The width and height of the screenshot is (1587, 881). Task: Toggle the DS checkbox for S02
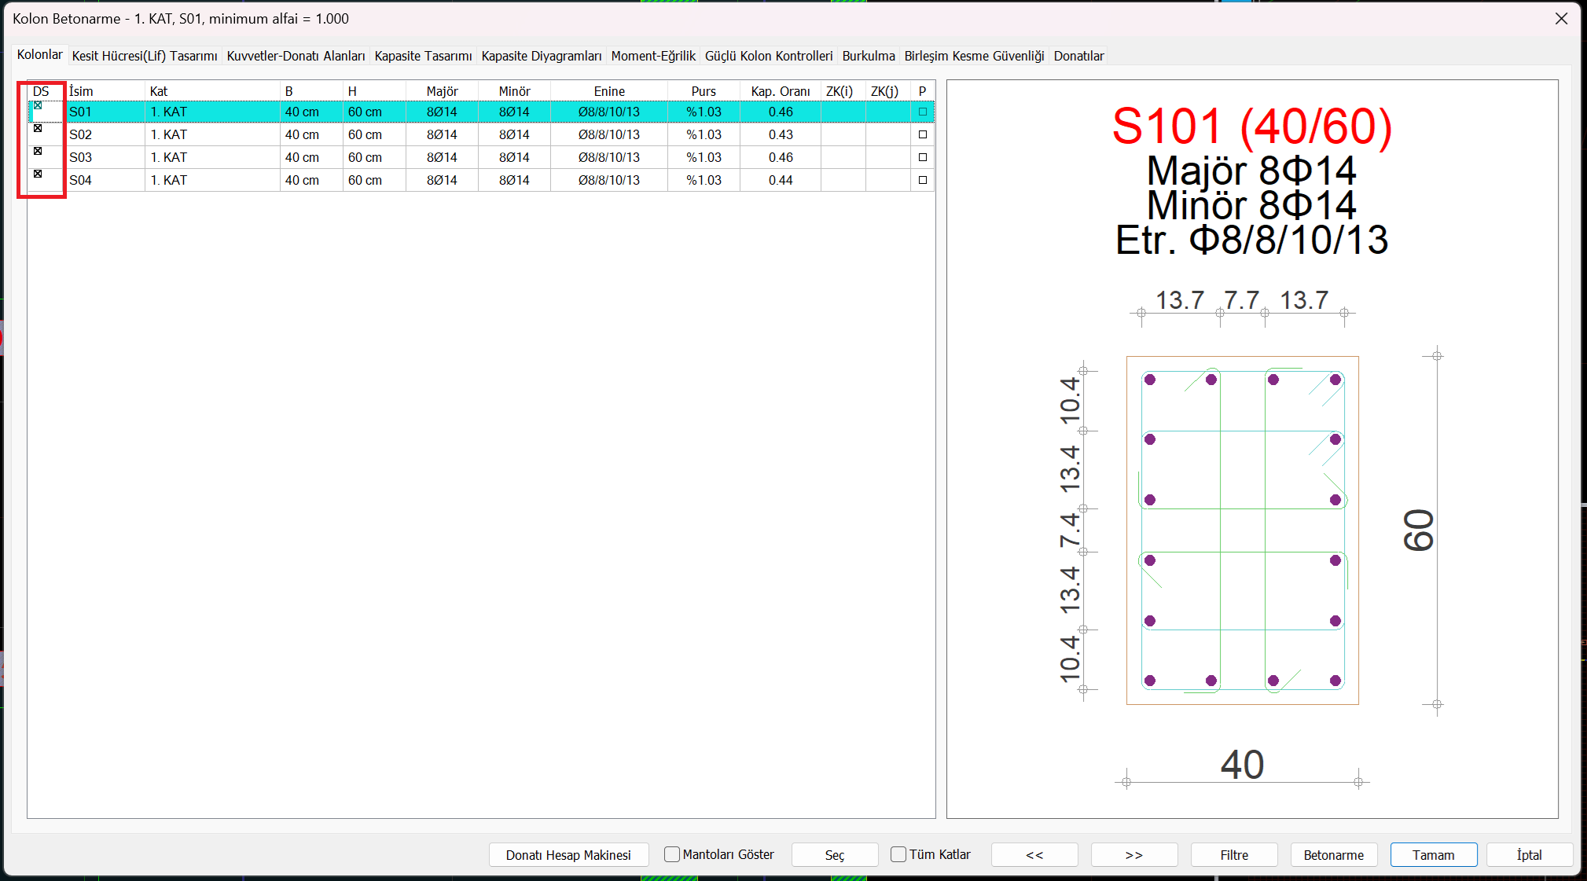point(38,128)
